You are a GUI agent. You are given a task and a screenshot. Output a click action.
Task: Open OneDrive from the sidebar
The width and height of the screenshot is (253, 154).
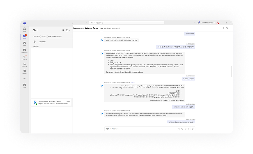(24, 64)
